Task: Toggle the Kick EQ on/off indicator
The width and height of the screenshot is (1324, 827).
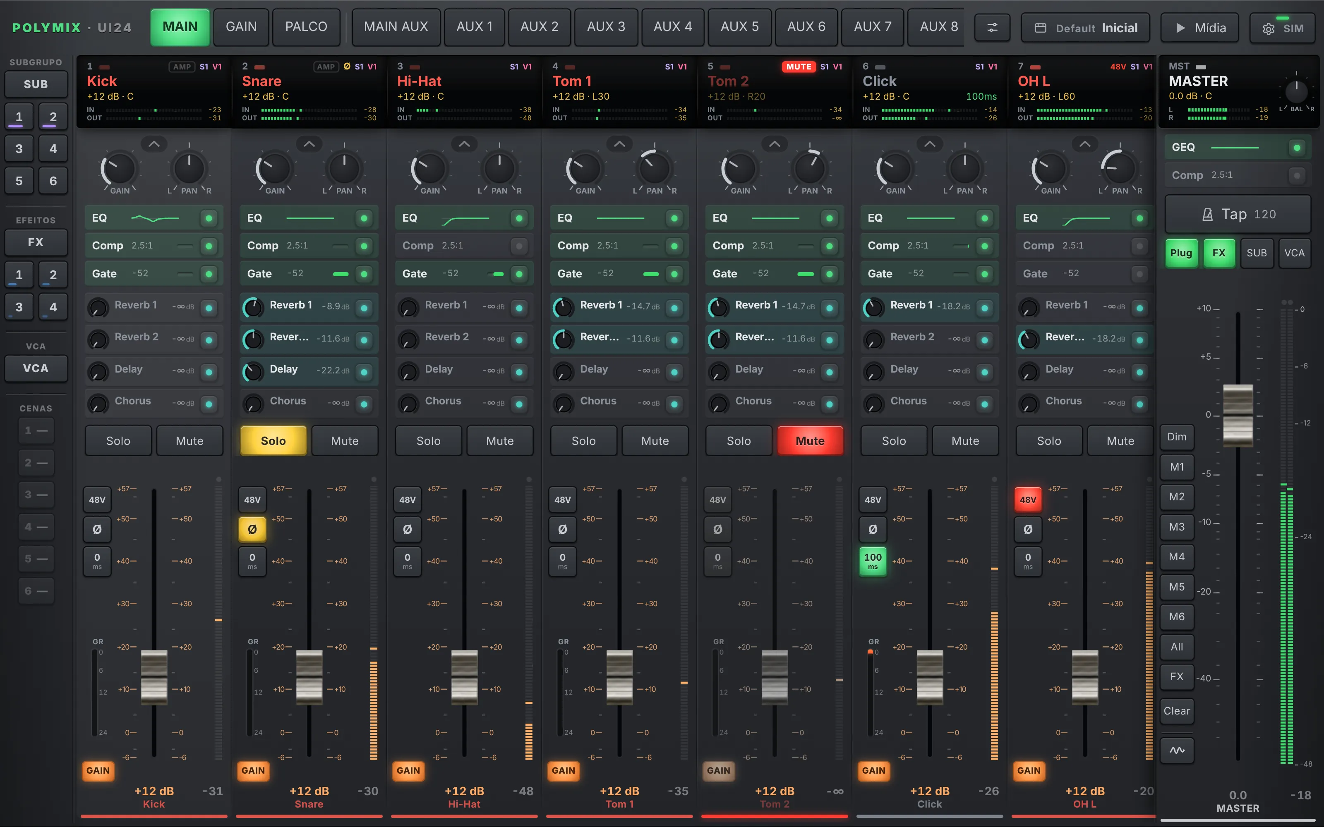Action: [x=209, y=218]
